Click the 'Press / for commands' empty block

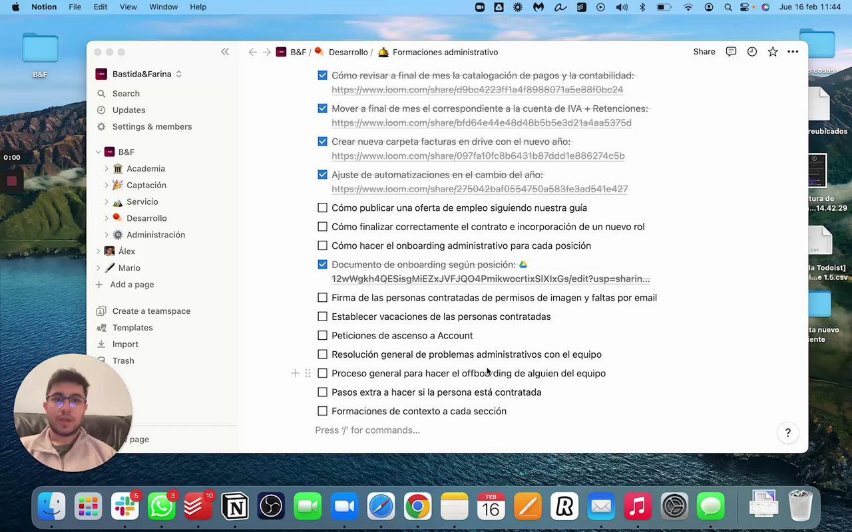pyautogui.click(x=367, y=430)
